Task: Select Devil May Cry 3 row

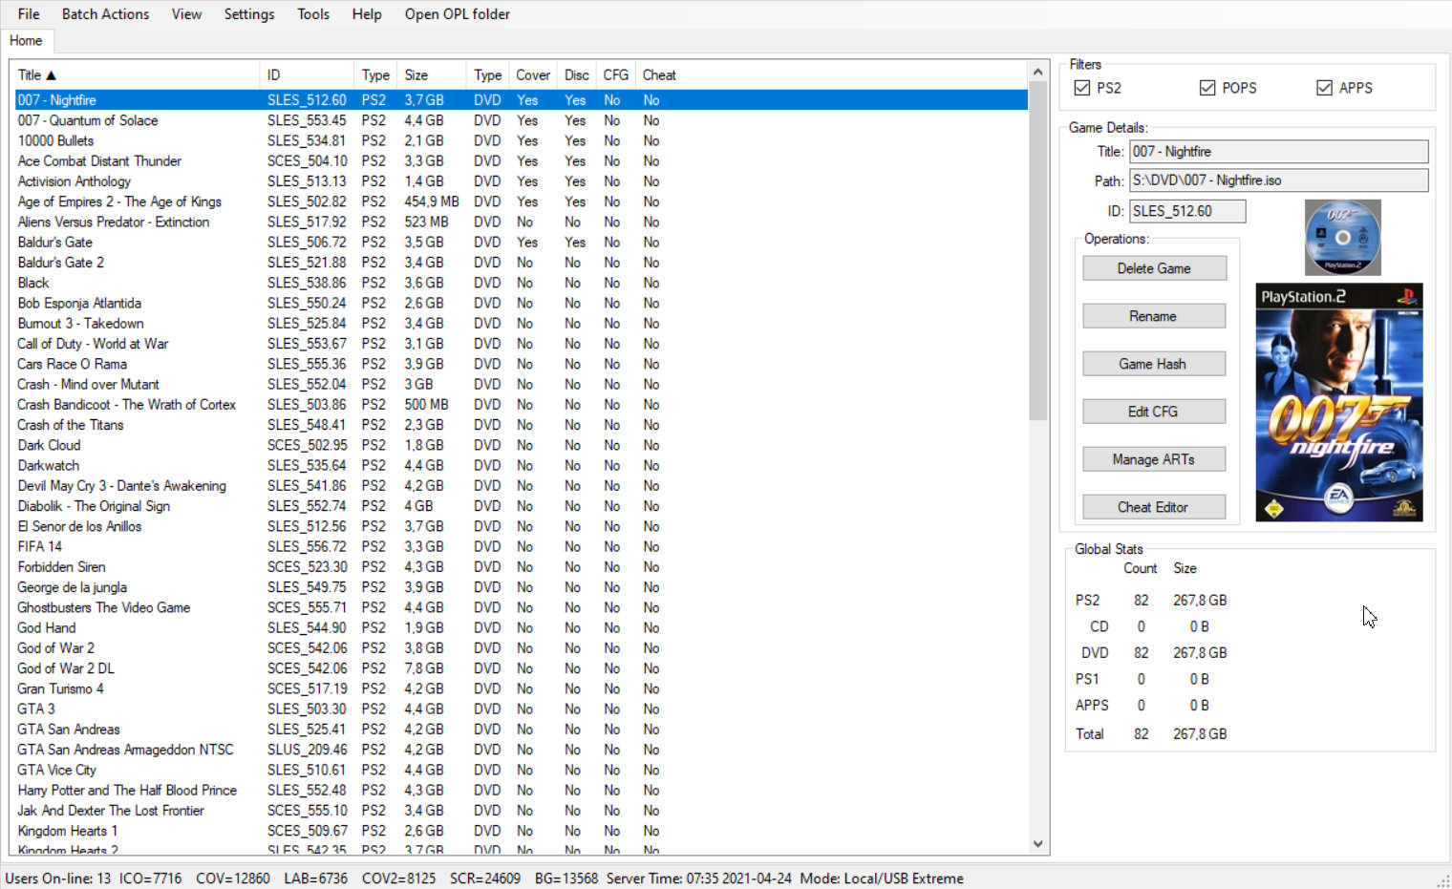Action: click(521, 486)
